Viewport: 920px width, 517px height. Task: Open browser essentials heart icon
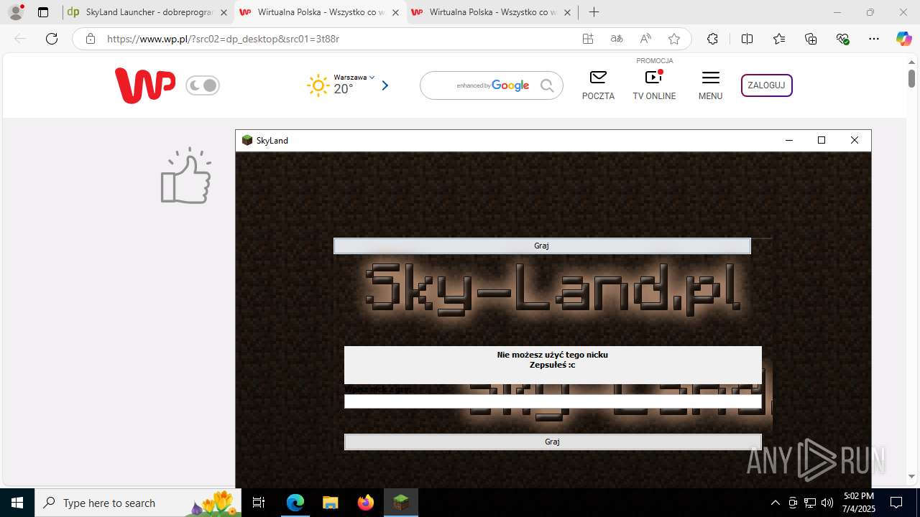(843, 39)
